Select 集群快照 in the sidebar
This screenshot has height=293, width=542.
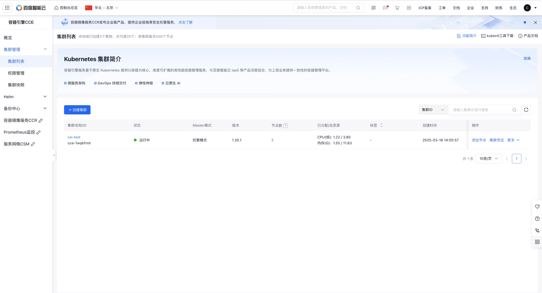tap(16, 85)
